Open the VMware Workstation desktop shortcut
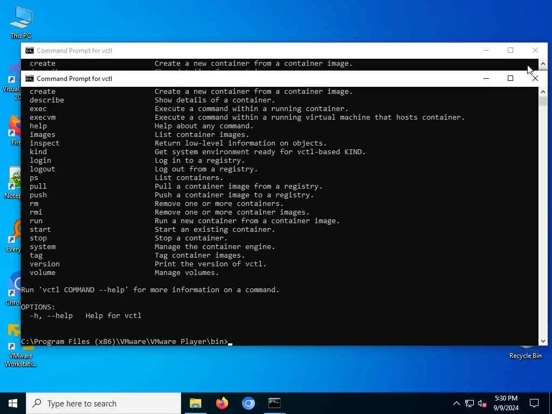Screen dimensions: 552x414 point(20,345)
